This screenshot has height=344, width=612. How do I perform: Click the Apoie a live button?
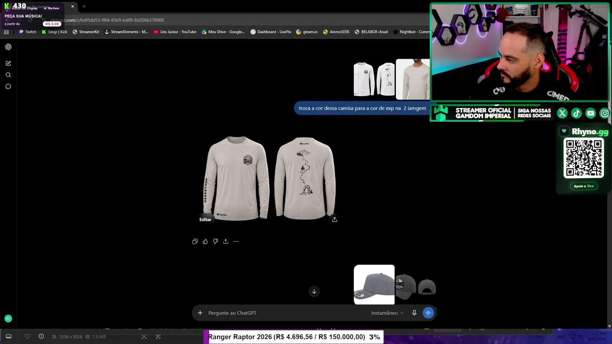[x=584, y=186]
